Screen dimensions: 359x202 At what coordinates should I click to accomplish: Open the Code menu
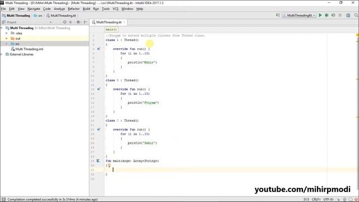click(47, 9)
